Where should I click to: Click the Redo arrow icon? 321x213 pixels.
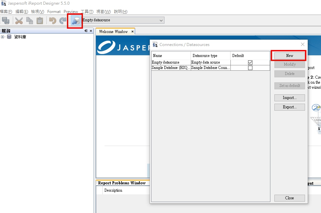tap(63, 21)
